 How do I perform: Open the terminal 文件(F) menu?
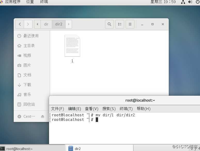(57, 109)
